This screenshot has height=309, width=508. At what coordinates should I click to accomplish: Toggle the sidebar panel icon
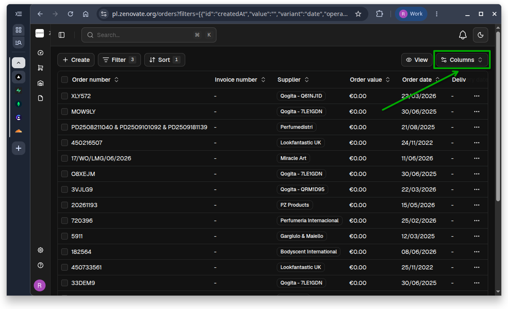[x=62, y=35]
